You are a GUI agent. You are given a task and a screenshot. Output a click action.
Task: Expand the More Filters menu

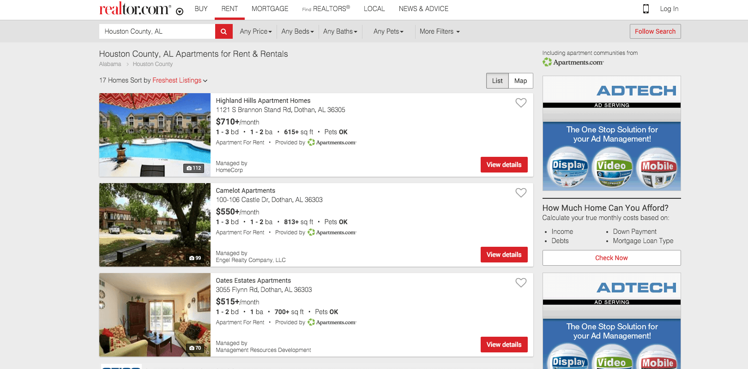[440, 31]
